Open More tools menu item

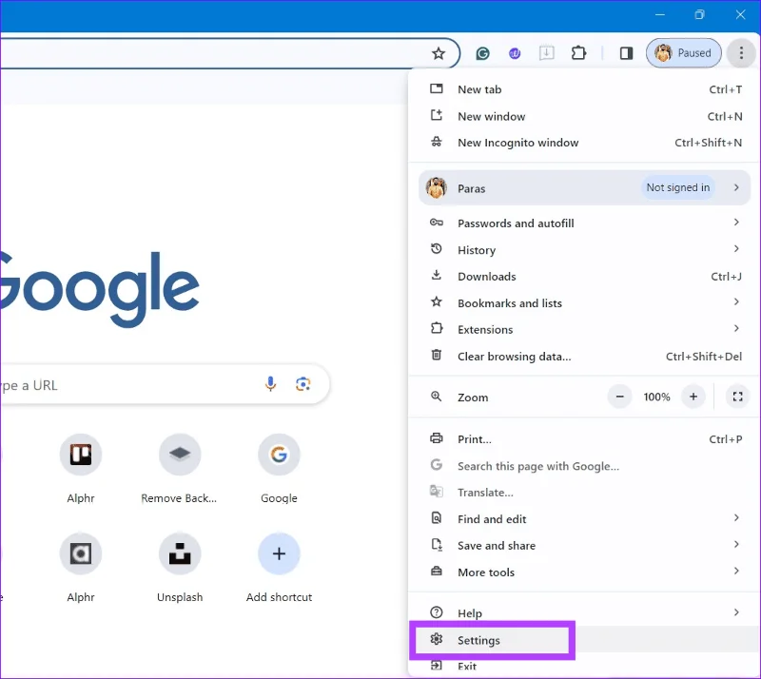[584, 572]
